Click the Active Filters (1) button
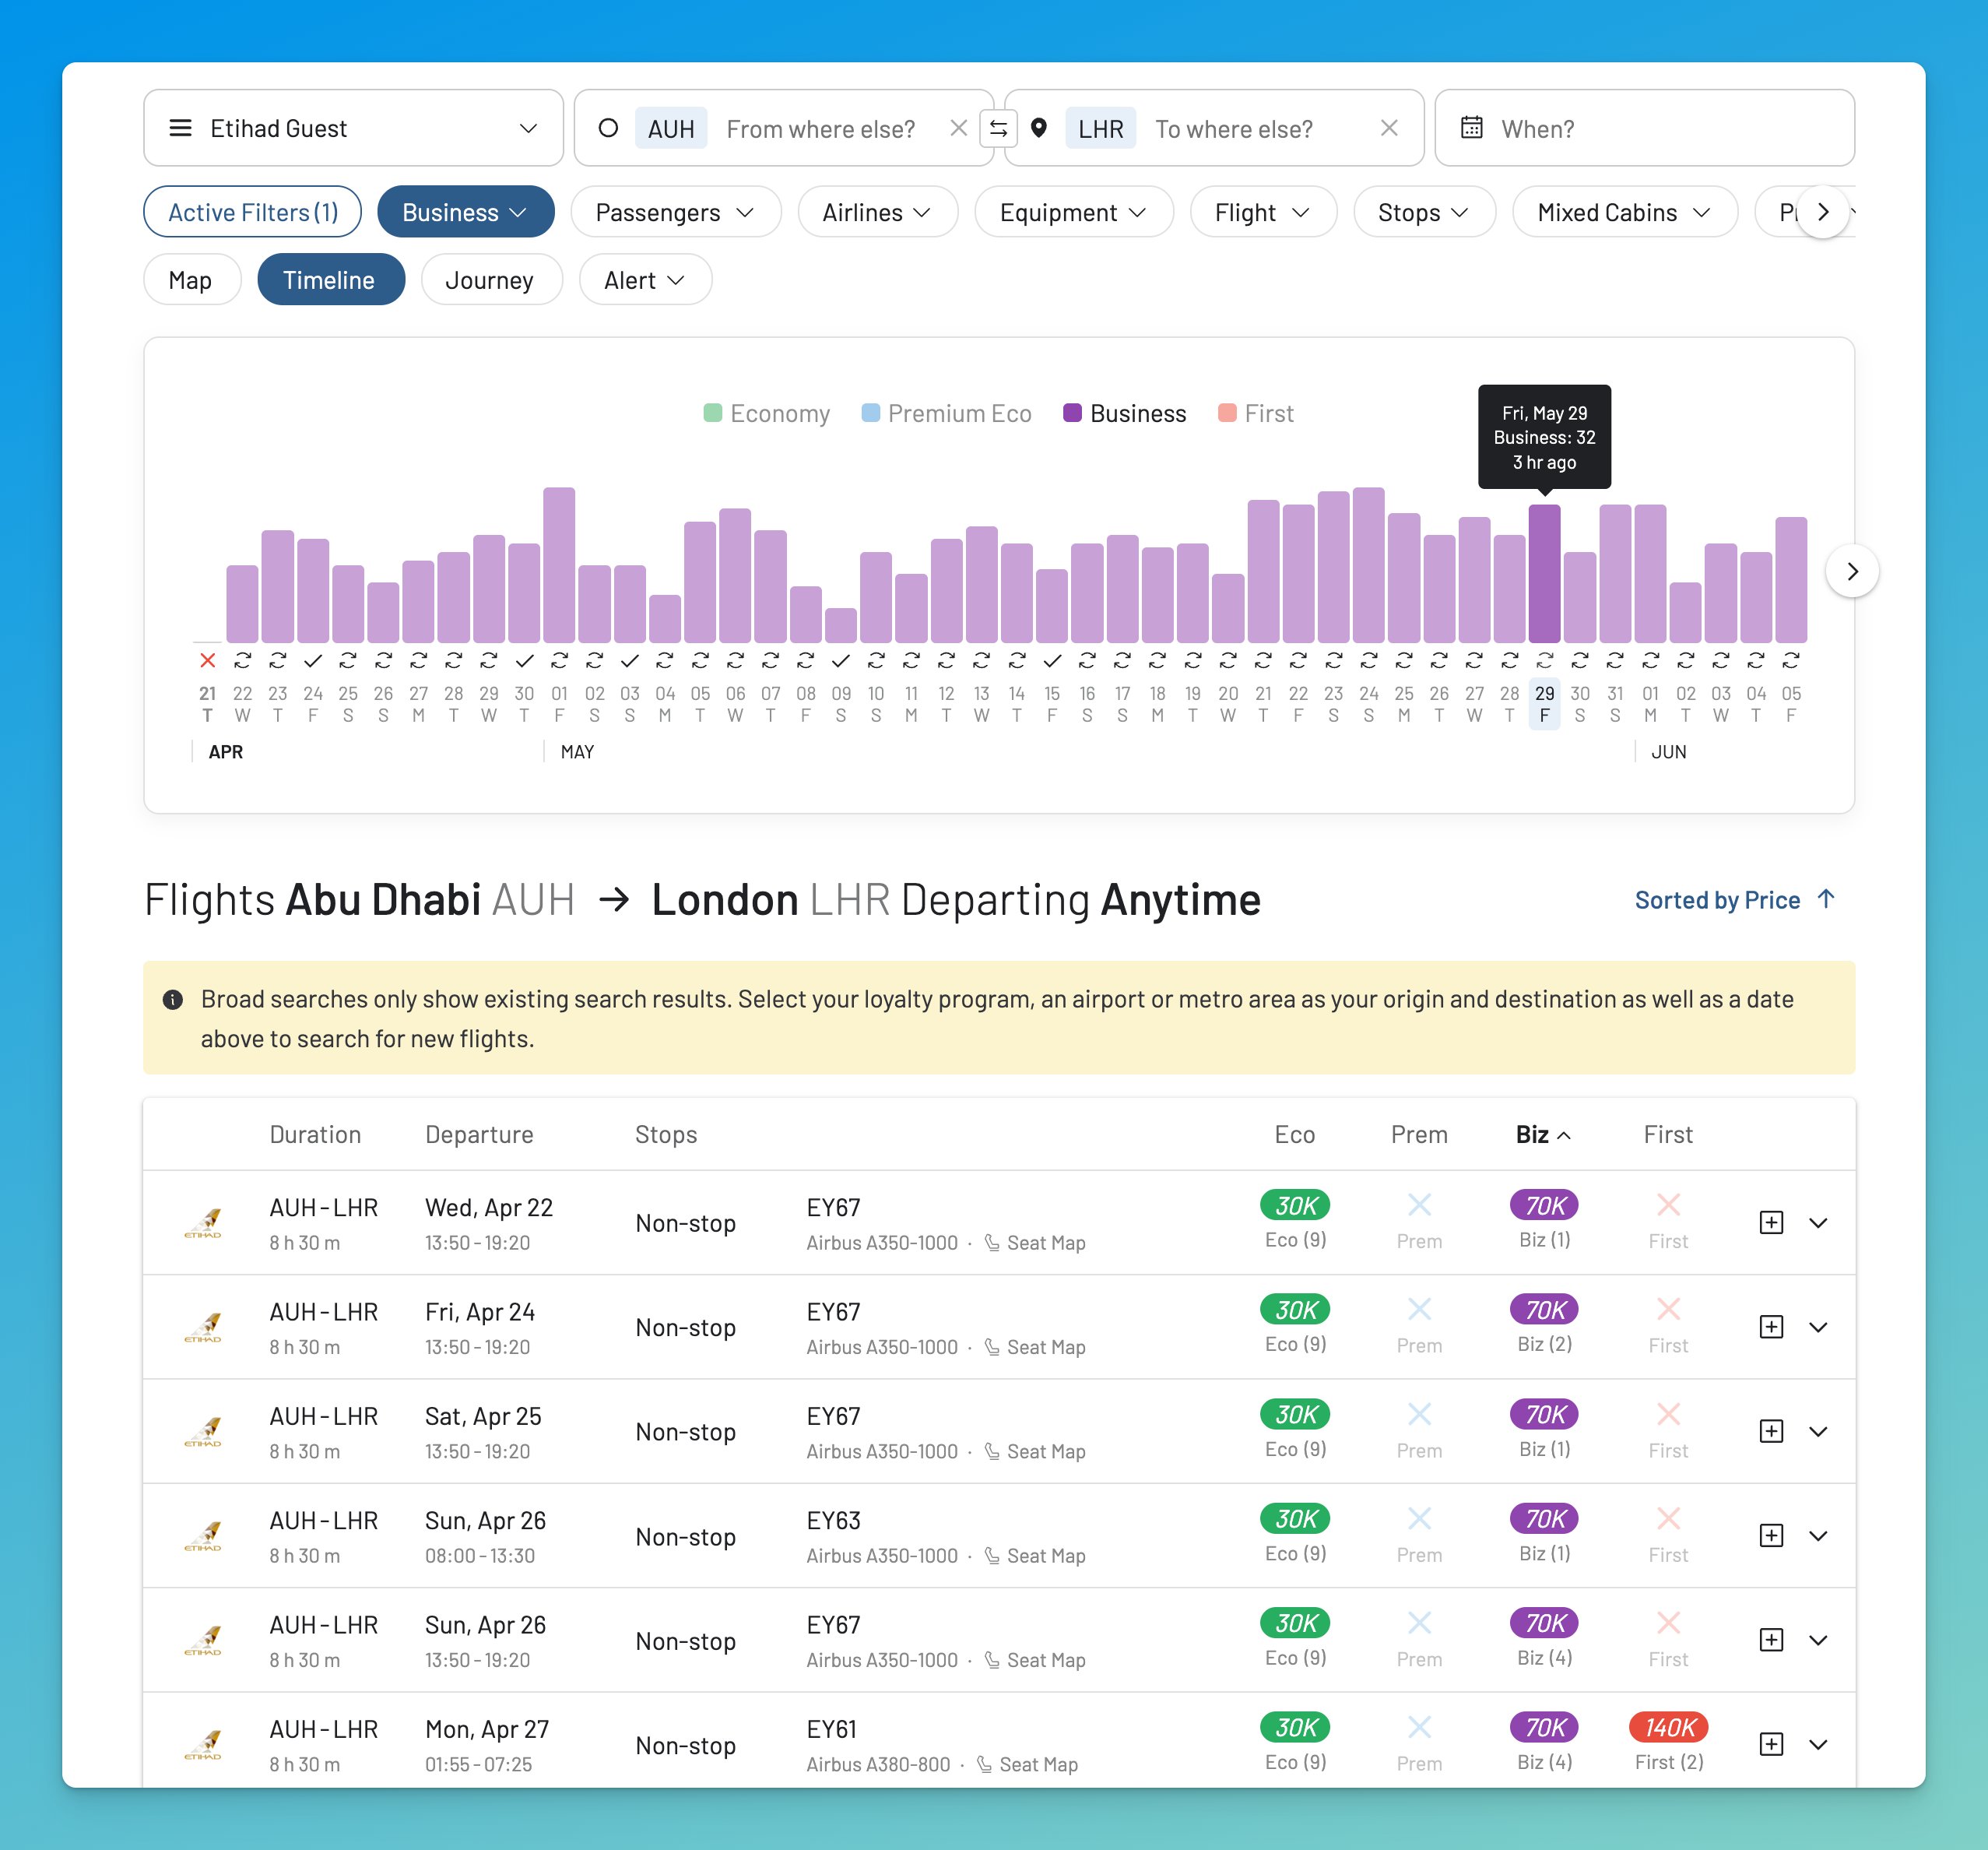This screenshot has height=1850, width=1988. pos(252,211)
